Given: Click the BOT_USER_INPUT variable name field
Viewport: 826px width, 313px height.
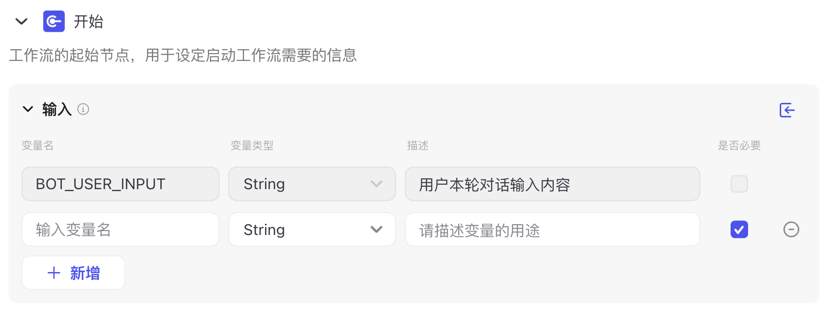Looking at the screenshot, I should (120, 184).
